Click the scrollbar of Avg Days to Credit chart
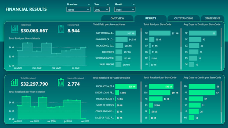Viewport: 228px width, 128px height. click(221, 102)
